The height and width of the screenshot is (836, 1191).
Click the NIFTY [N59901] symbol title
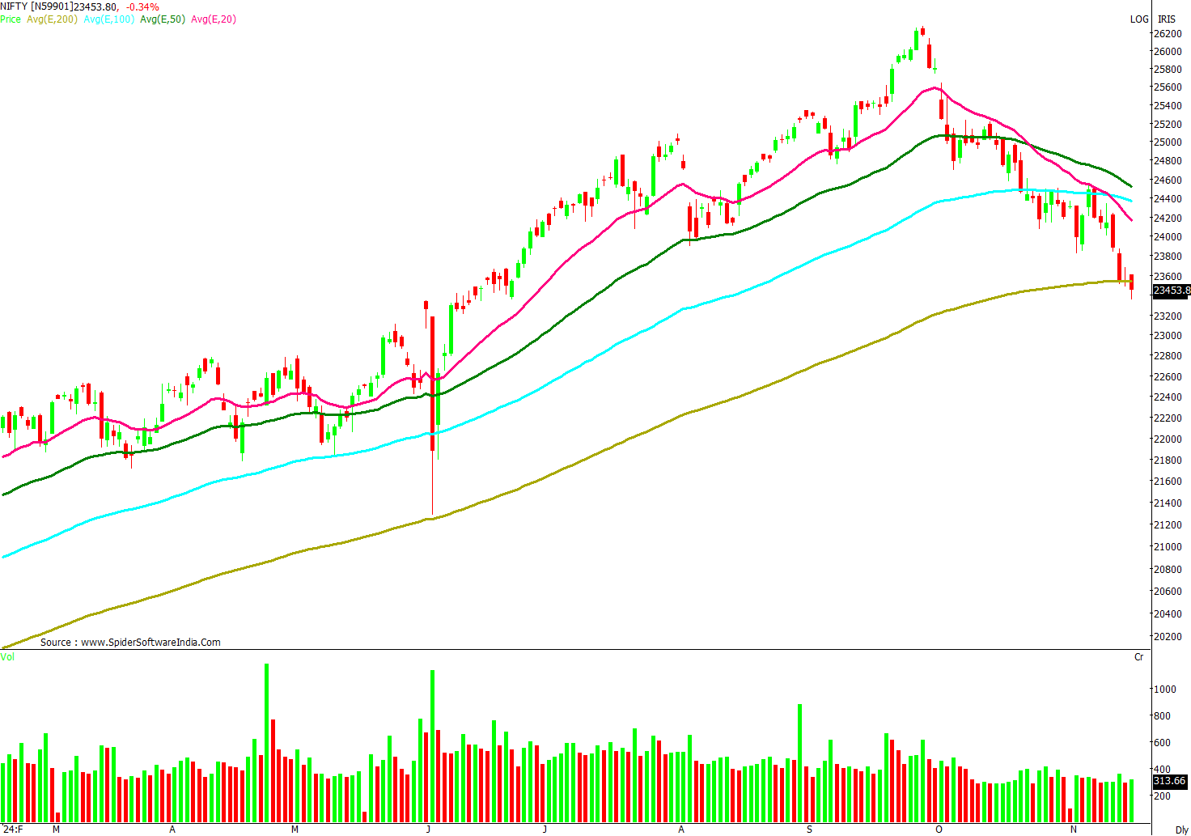pyautogui.click(x=36, y=6)
